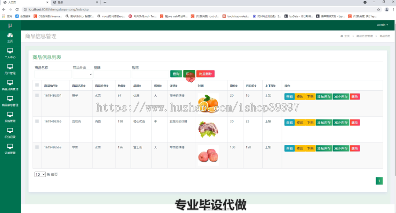The image size is (396, 213).
Task: Open 用户管理 in the sidebar
Action: [10, 69]
